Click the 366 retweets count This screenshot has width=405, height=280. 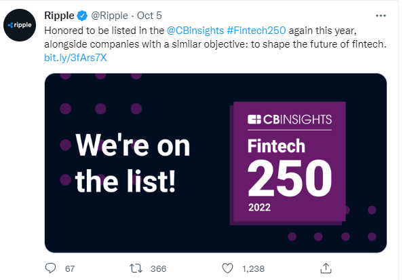pos(158,269)
